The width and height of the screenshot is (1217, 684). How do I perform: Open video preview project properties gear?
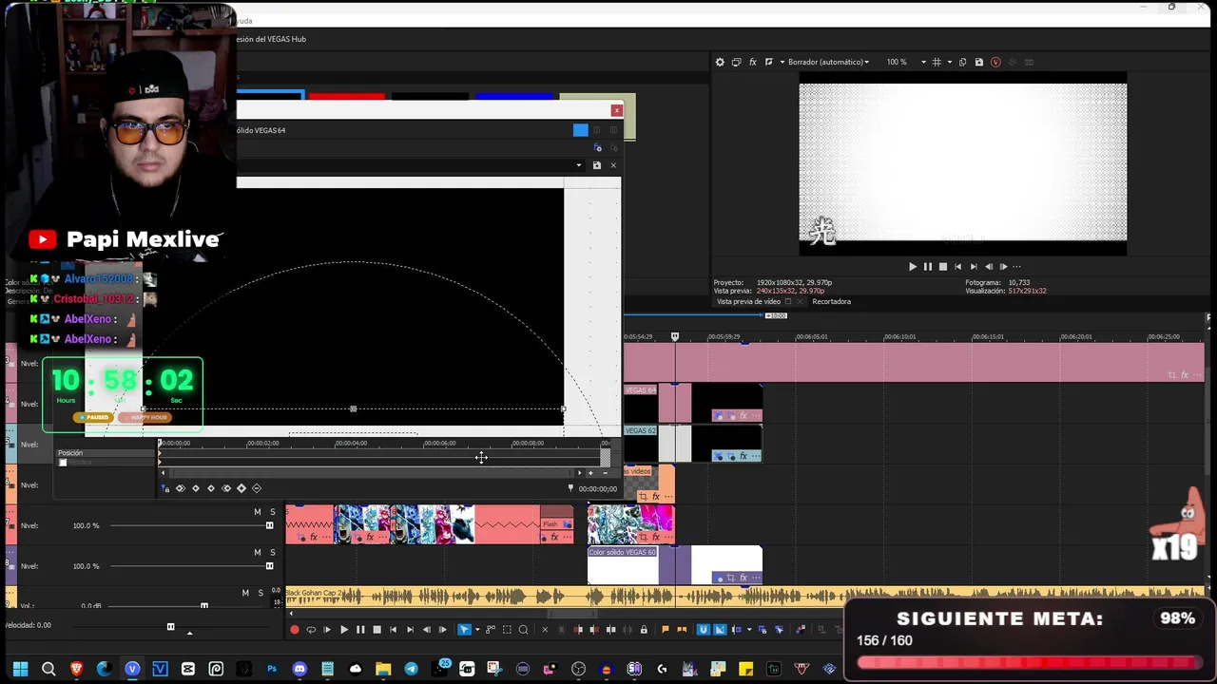point(720,62)
